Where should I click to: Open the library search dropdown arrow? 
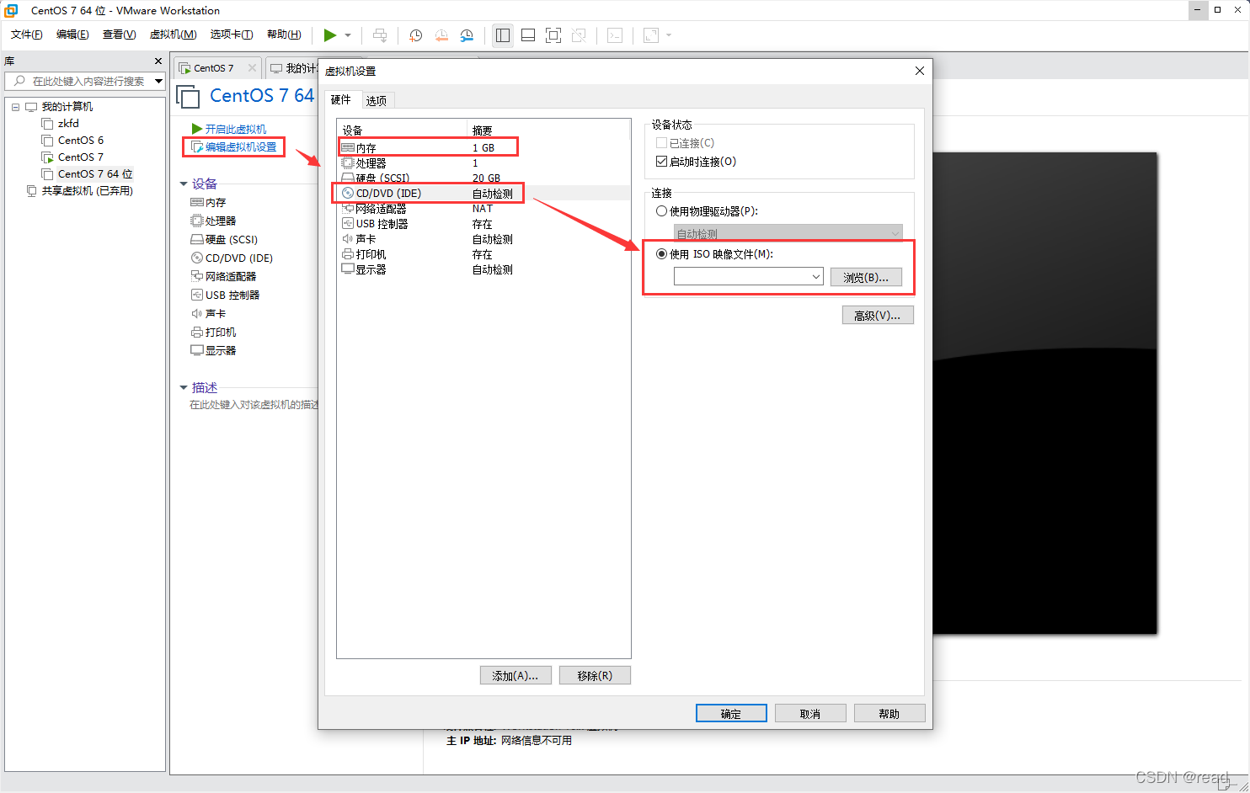(x=158, y=81)
